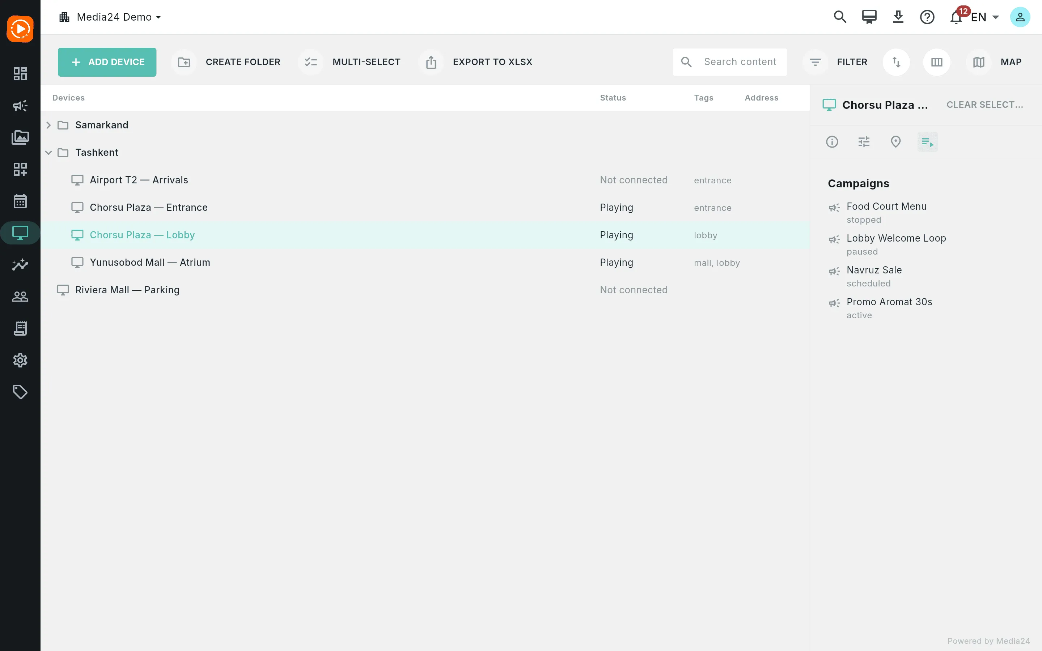
Task: Select Chorsu Plaza — Entrance device
Action: 425,208
